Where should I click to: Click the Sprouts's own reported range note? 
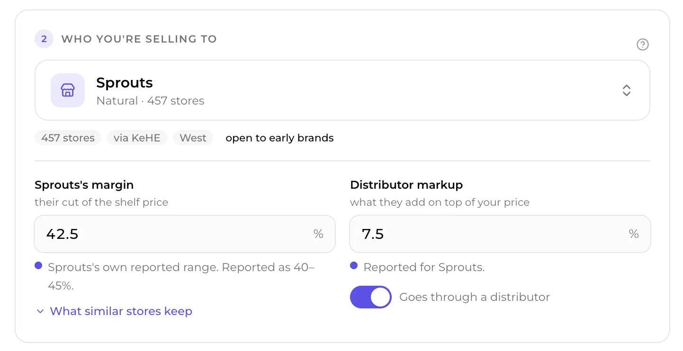[x=181, y=276]
